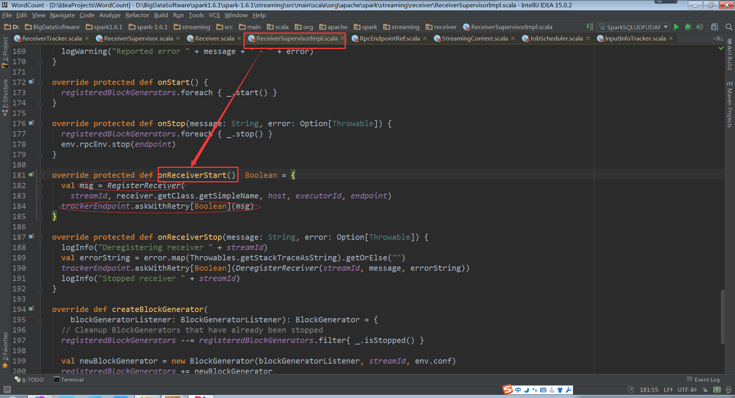Collapse the onReceiverStop fold at line 187
The width and height of the screenshot is (735, 398).
40,237
